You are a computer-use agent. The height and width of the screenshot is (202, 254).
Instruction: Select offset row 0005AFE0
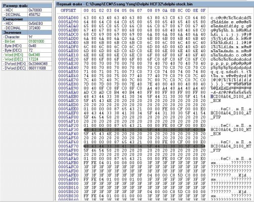(x=68, y=175)
